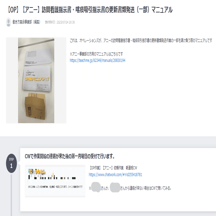Click the last updated date 2023/07/24
Screen dimensions: 216x216
click(60, 22)
